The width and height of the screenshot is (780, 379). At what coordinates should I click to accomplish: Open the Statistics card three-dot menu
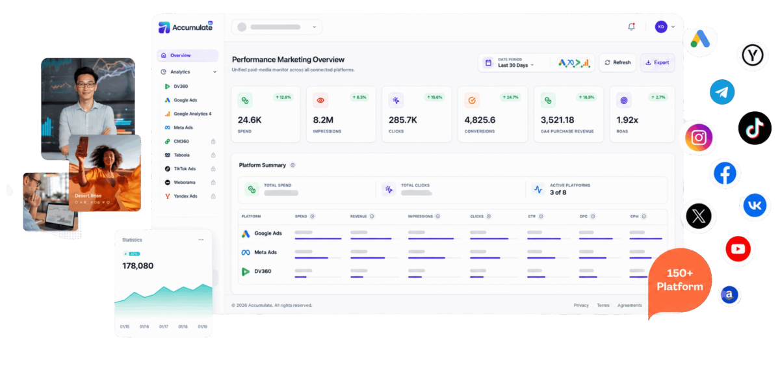pos(201,240)
